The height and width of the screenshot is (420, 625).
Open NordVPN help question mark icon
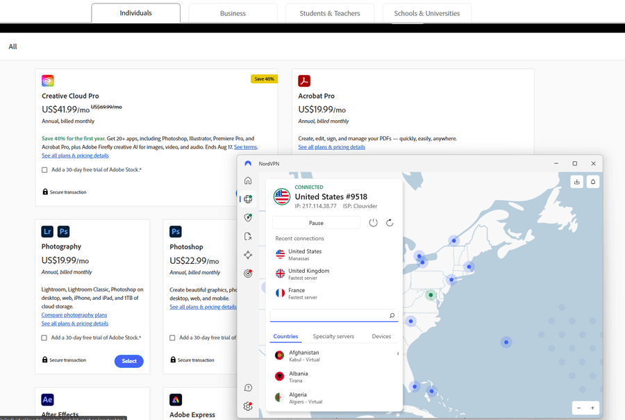click(x=248, y=388)
